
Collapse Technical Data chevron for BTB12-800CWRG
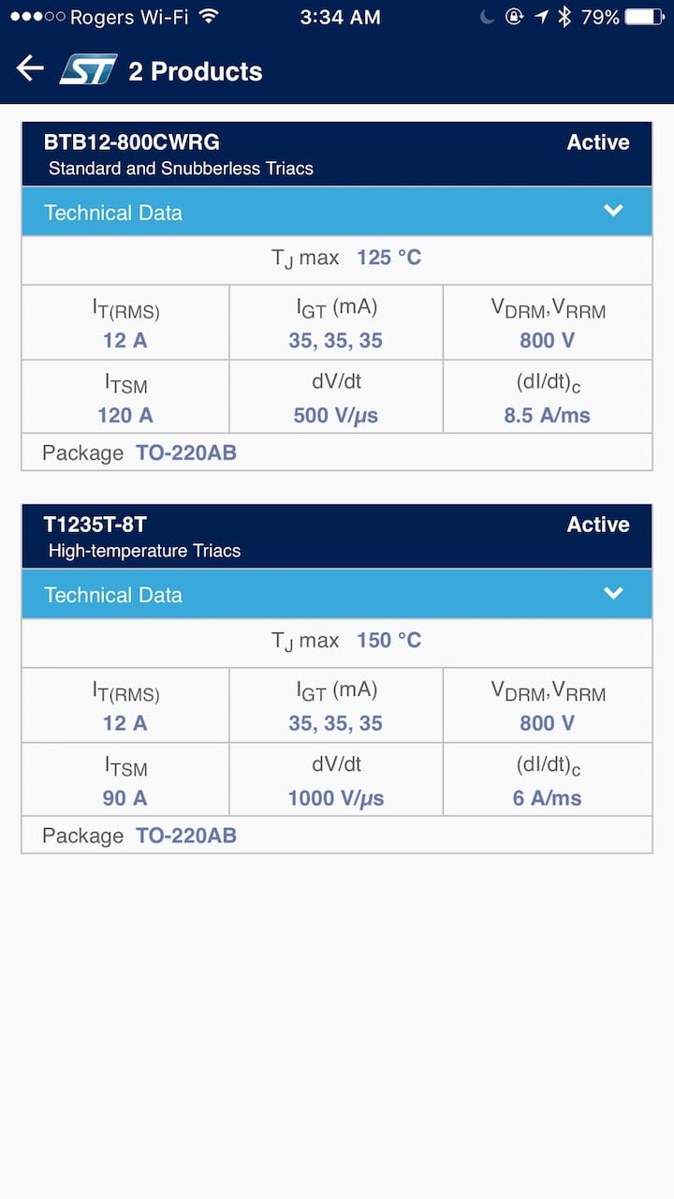(613, 211)
